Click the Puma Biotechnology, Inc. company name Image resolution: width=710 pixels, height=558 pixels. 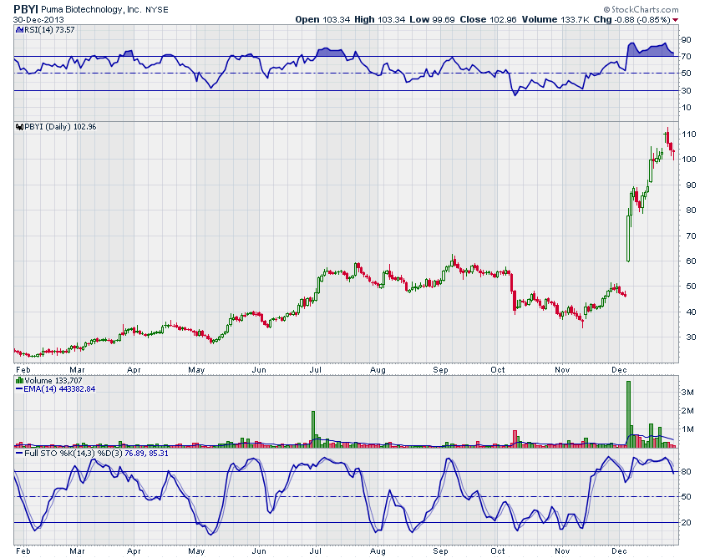(x=92, y=8)
